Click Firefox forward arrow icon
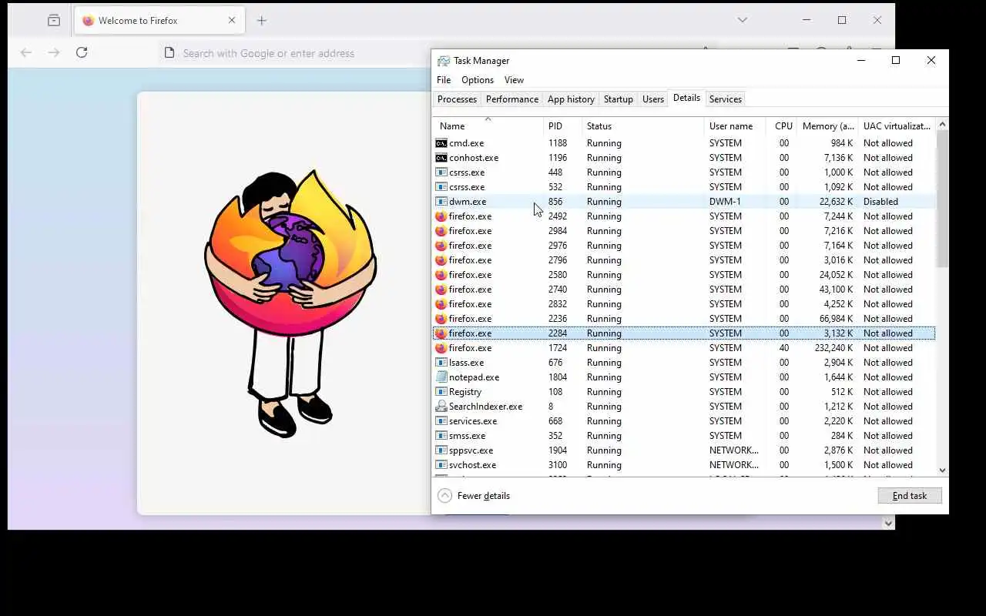The width and height of the screenshot is (986, 616). (54, 52)
